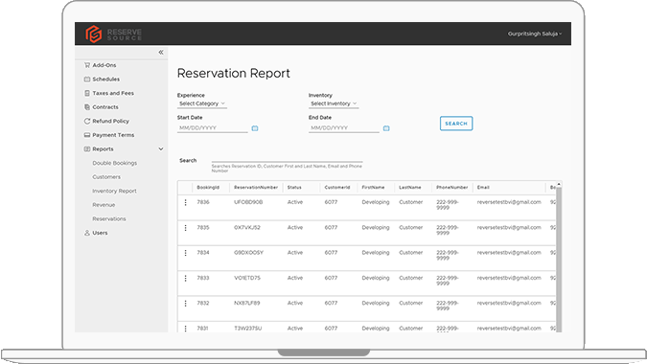Viewport: 647px width, 364px height.
Task: Open row actions for booking 7833
Action: click(x=185, y=278)
